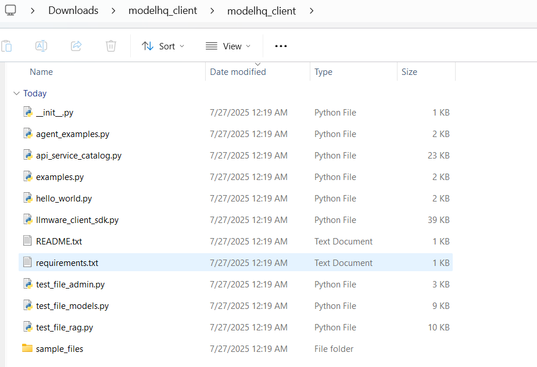Image resolution: width=537 pixels, height=367 pixels.
Task: Go to first modelhq_client breadcrumb folder
Action: point(163,10)
